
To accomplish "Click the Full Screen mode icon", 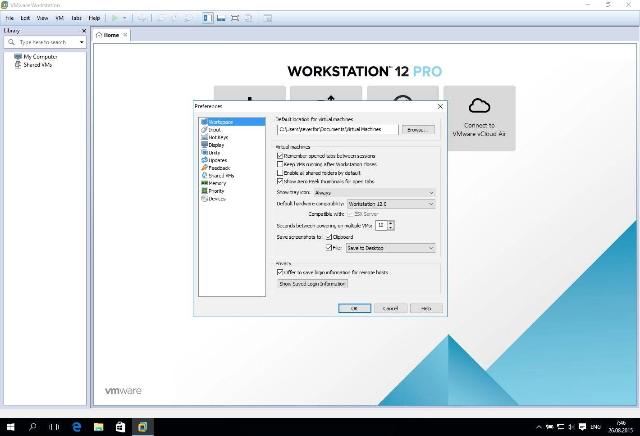I will point(235,18).
